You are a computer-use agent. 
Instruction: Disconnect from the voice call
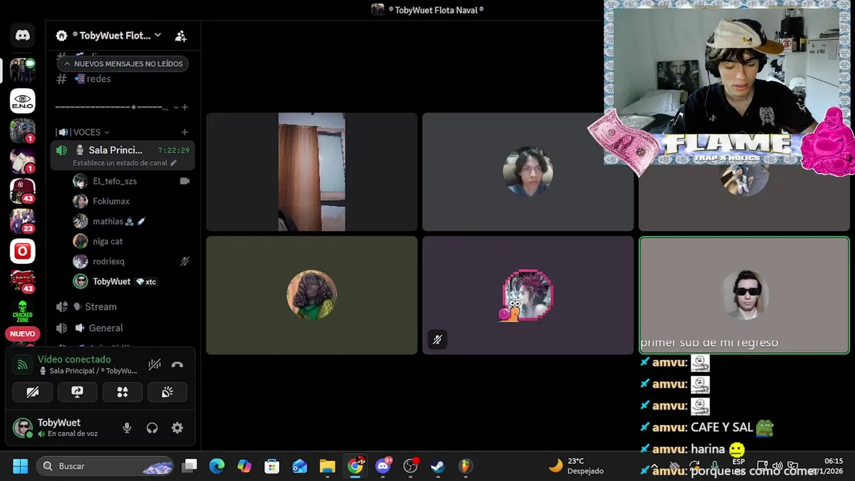pyautogui.click(x=177, y=365)
